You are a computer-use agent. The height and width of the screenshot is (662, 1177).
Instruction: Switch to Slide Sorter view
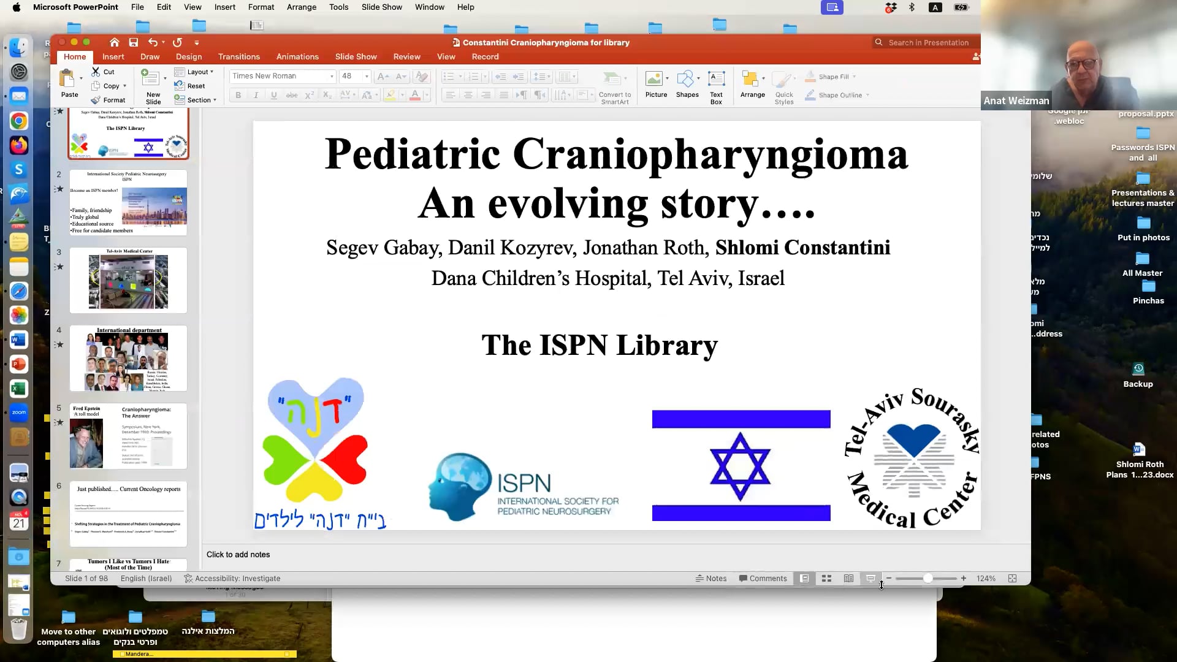point(826,579)
